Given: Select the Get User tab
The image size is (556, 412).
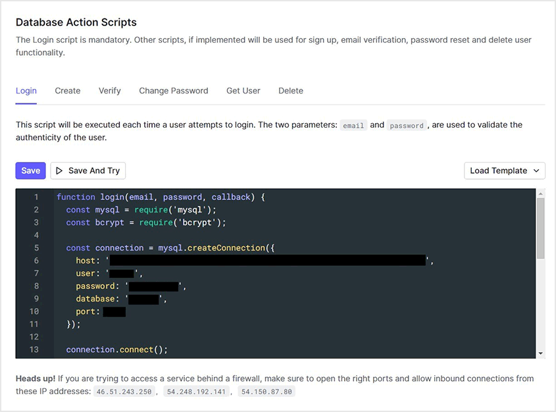Looking at the screenshot, I should (243, 91).
